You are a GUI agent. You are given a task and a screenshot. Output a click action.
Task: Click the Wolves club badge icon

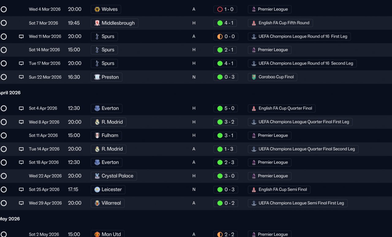pos(97,9)
